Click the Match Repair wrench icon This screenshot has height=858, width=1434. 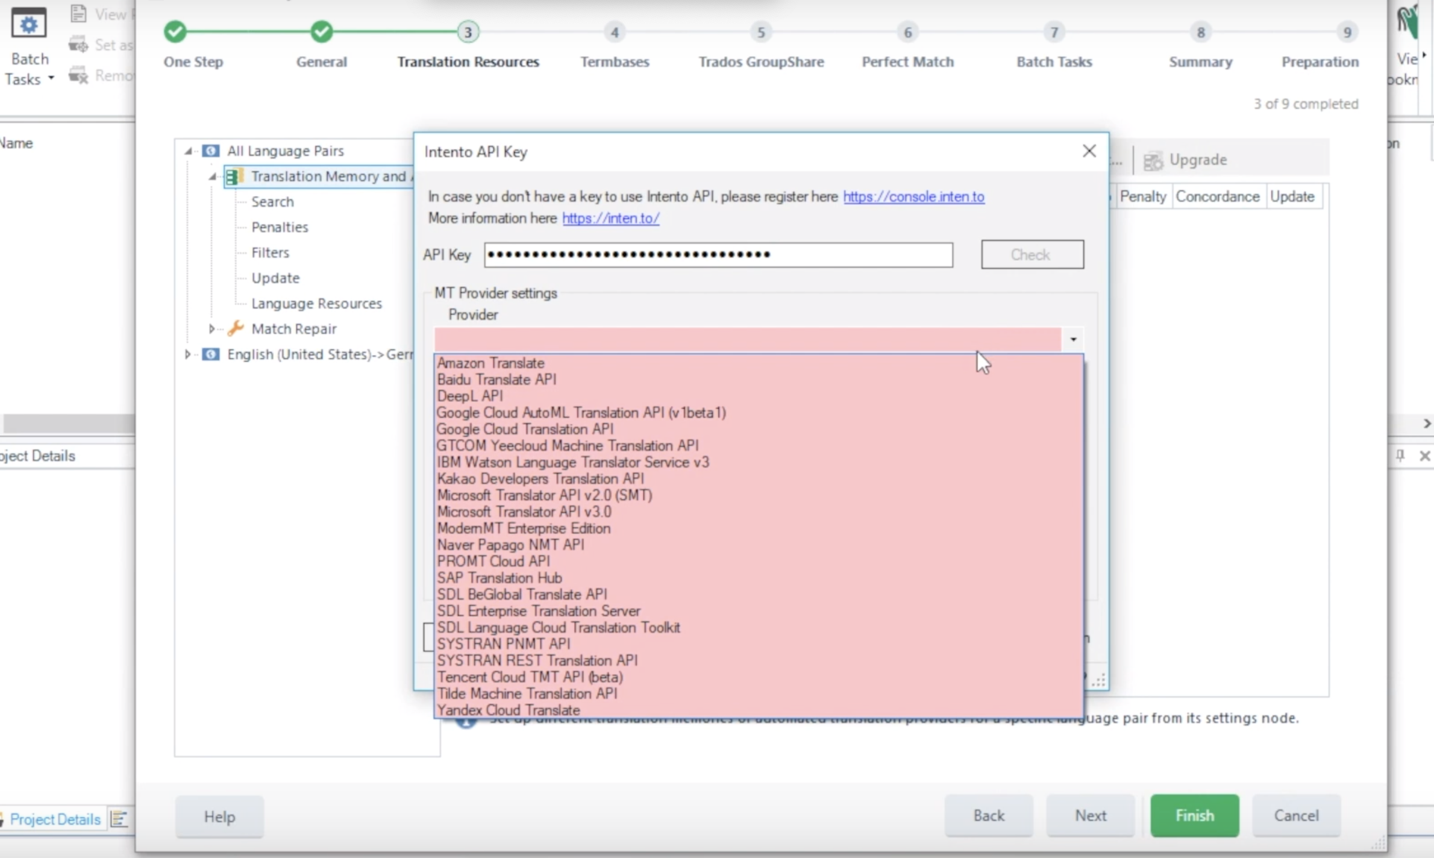pyautogui.click(x=236, y=328)
